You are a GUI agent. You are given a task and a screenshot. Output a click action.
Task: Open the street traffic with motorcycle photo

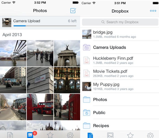[x=13, y=80]
